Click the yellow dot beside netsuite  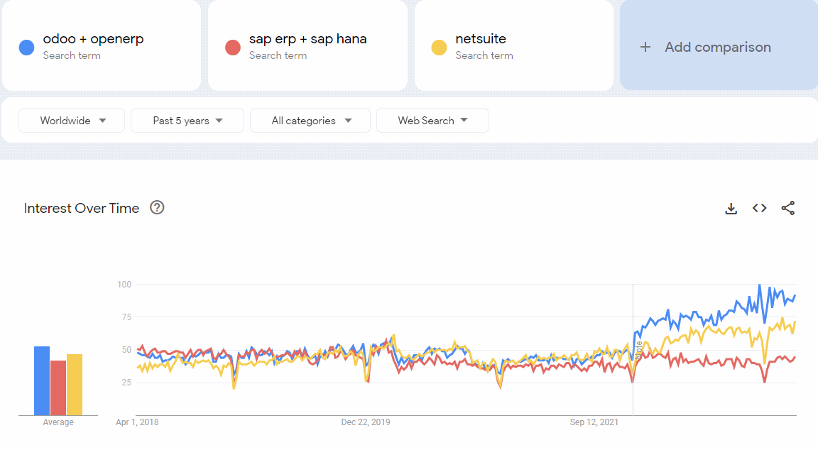point(440,48)
